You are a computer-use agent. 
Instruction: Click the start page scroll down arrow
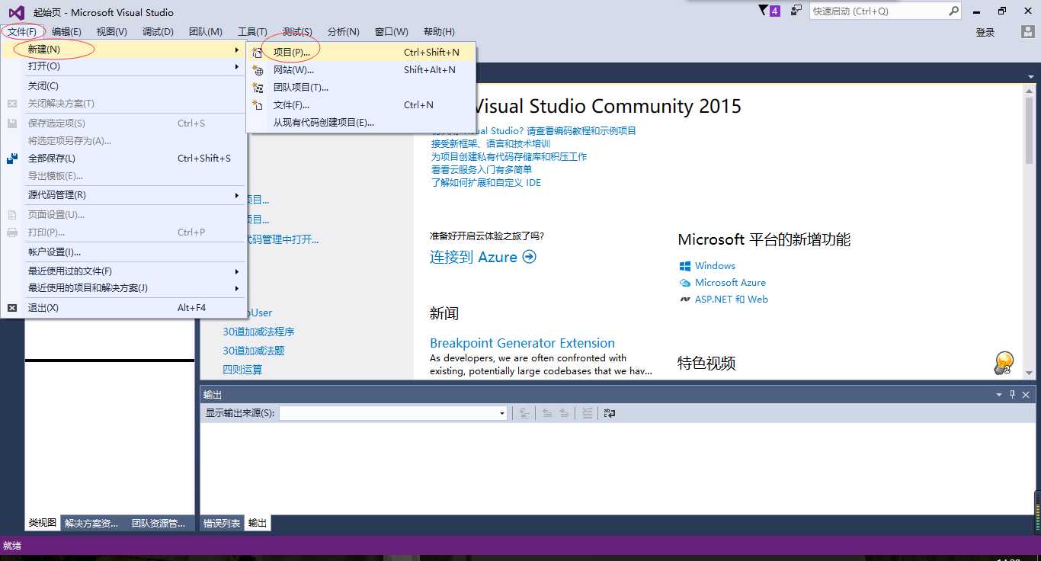coord(1030,373)
